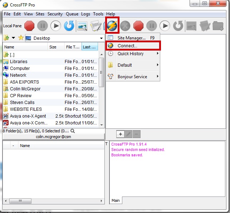Select the WEBSITE FILES folder
The width and height of the screenshot is (230, 213).
pyautogui.click(x=26, y=109)
